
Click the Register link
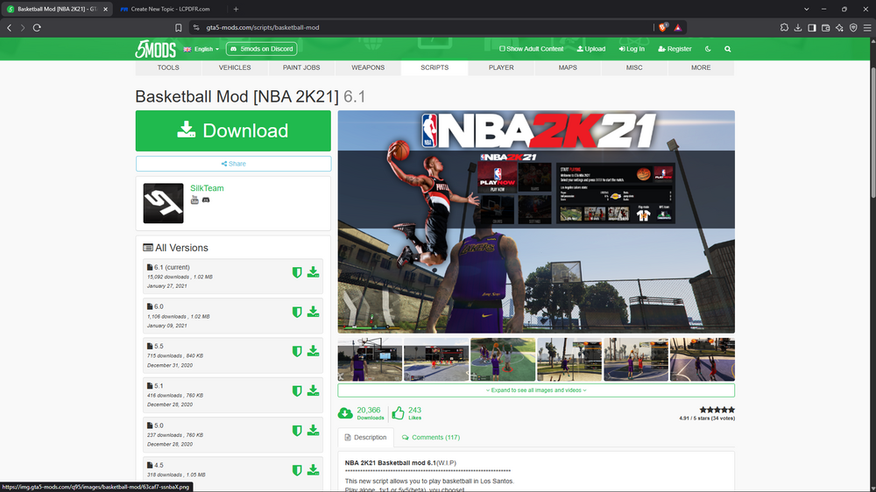(675, 49)
